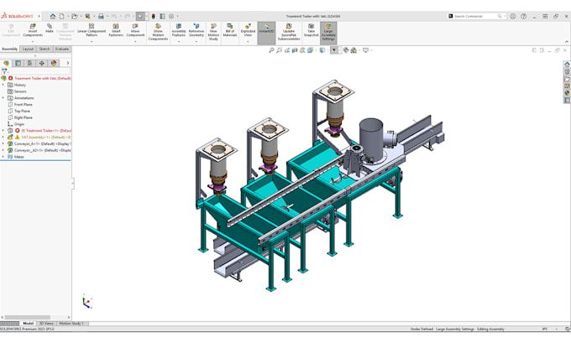Image resolution: width=571 pixels, height=343 pixels.
Task: Click Update SpeedPak Subassemblies
Action: tap(289, 32)
